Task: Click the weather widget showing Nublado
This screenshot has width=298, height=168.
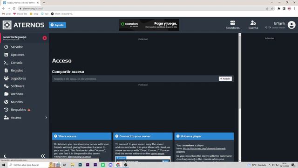Action: coord(257,165)
